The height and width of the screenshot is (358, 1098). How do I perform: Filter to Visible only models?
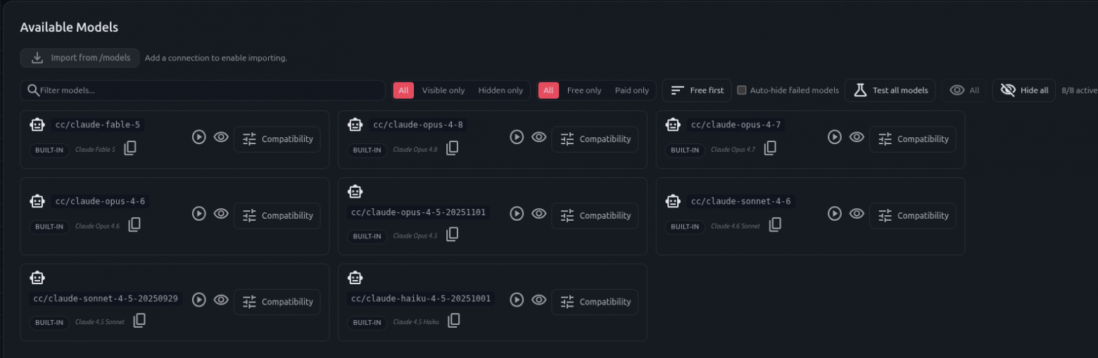click(443, 90)
